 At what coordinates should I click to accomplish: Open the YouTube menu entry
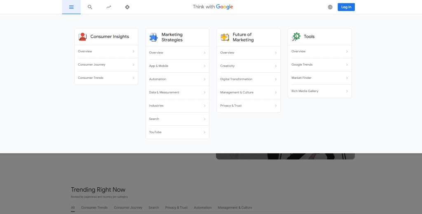[177, 132]
